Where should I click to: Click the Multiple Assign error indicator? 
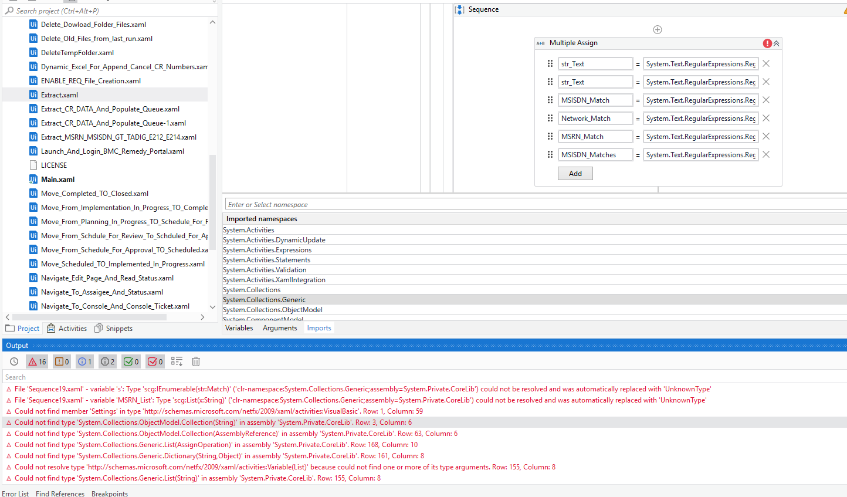click(x=767, y=43)
